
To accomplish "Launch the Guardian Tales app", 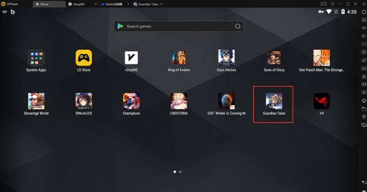I will point(274,101).
